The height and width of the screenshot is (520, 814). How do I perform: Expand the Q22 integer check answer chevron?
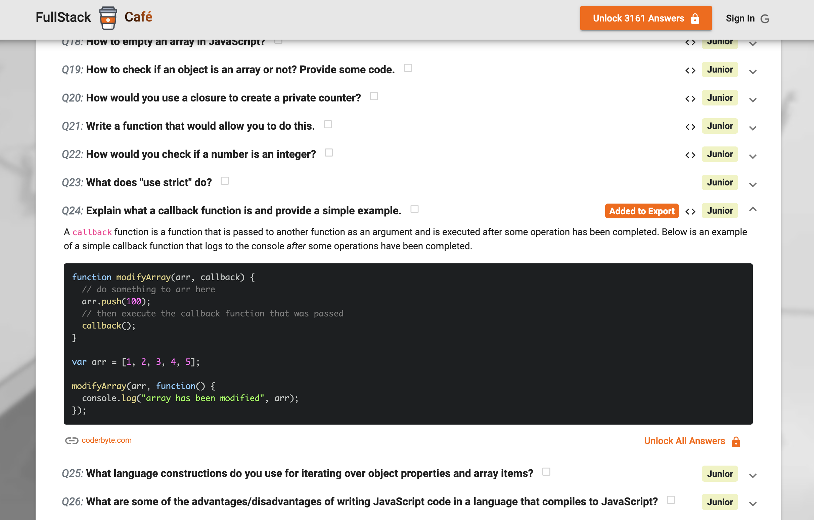[753, 156]
